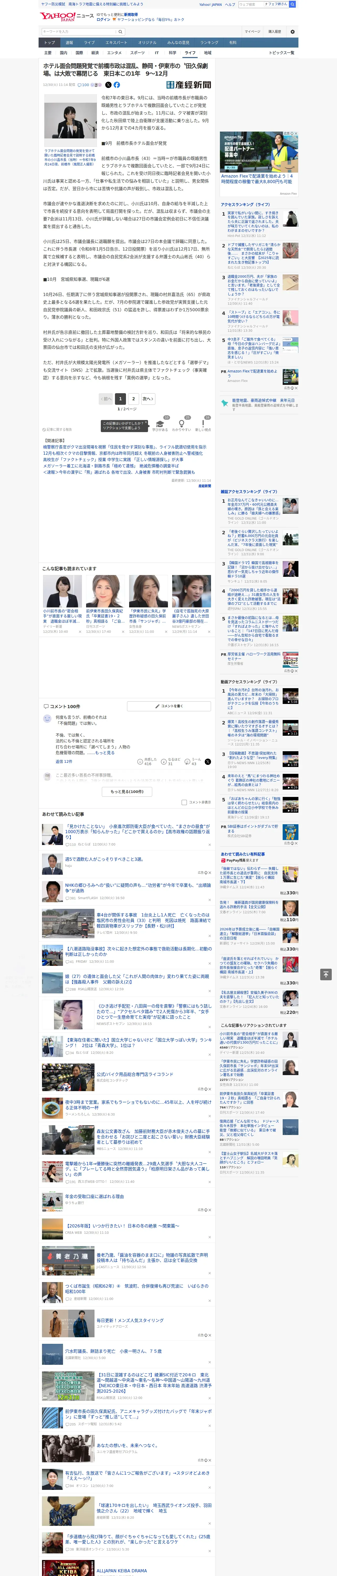Open スポーツ category tab

pos(137,53)
